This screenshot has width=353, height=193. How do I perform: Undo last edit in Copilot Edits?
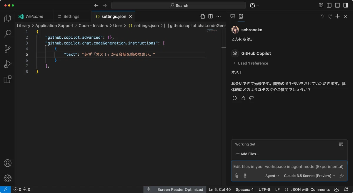(x=322, y=16)
